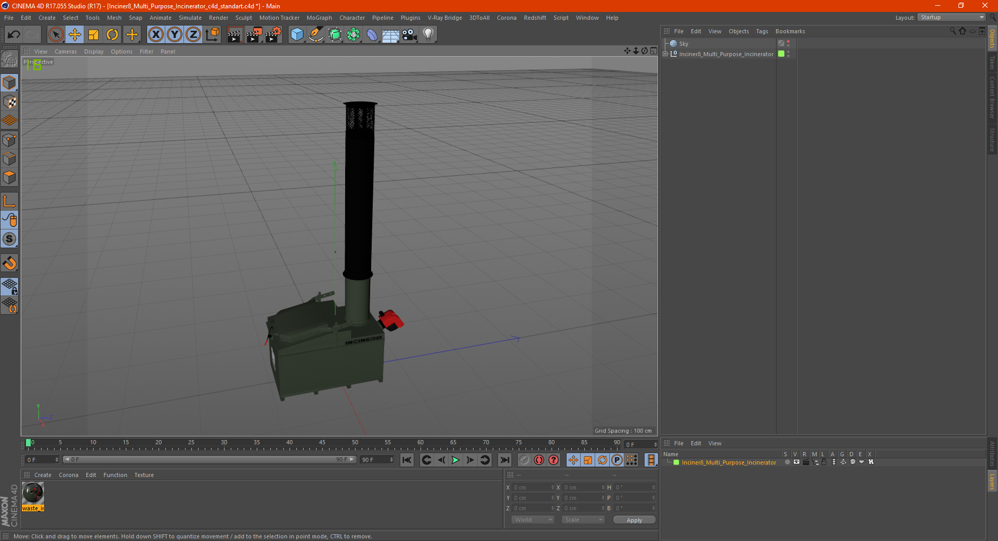
Task: Click the Apply button
Action: coord(634,520)
